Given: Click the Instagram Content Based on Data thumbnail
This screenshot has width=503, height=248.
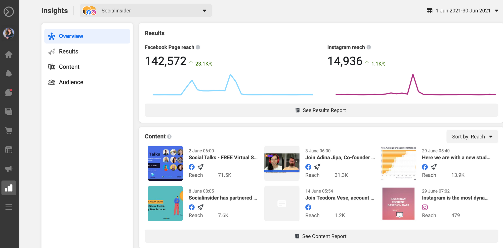Looking at the screenshot, I should click(398, 204).
